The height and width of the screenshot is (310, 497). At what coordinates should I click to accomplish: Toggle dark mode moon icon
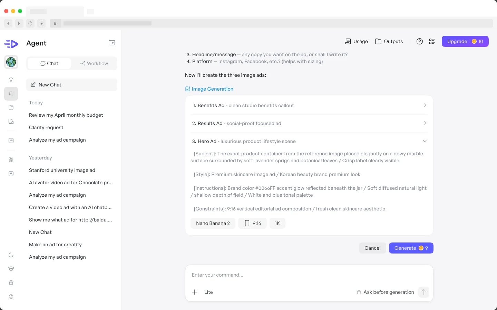coord(11,255)
